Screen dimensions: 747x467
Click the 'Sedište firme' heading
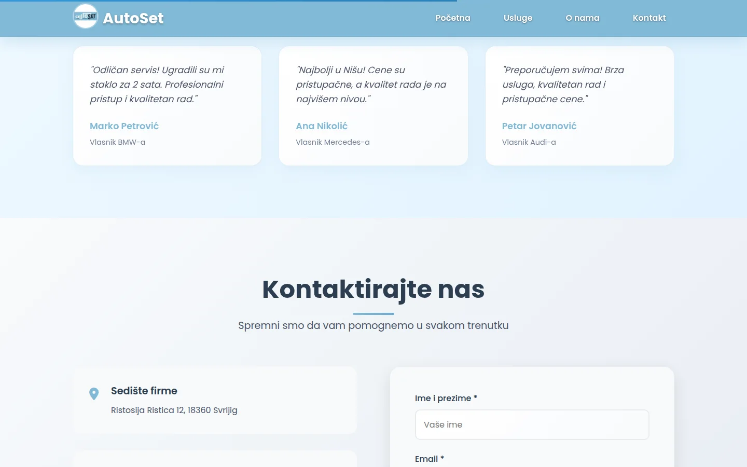click(144, 391)
